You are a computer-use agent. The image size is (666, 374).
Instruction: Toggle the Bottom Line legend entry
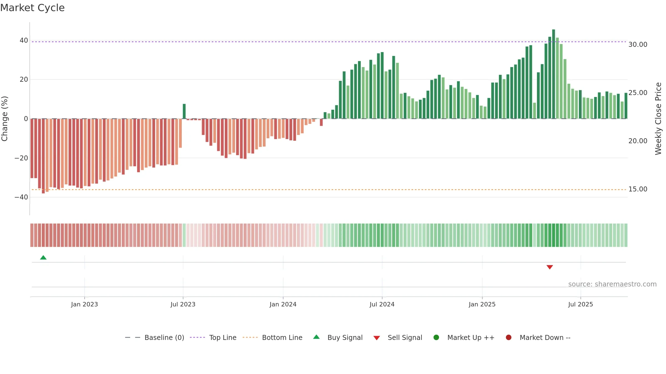point(273,337)
